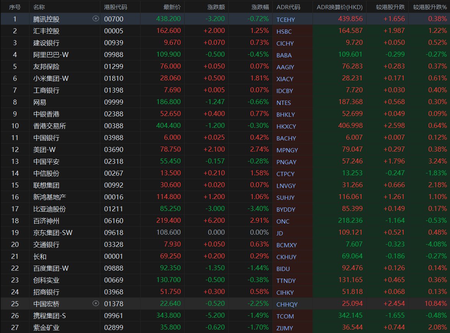Open ADR code TCOM link

point(285,316)
